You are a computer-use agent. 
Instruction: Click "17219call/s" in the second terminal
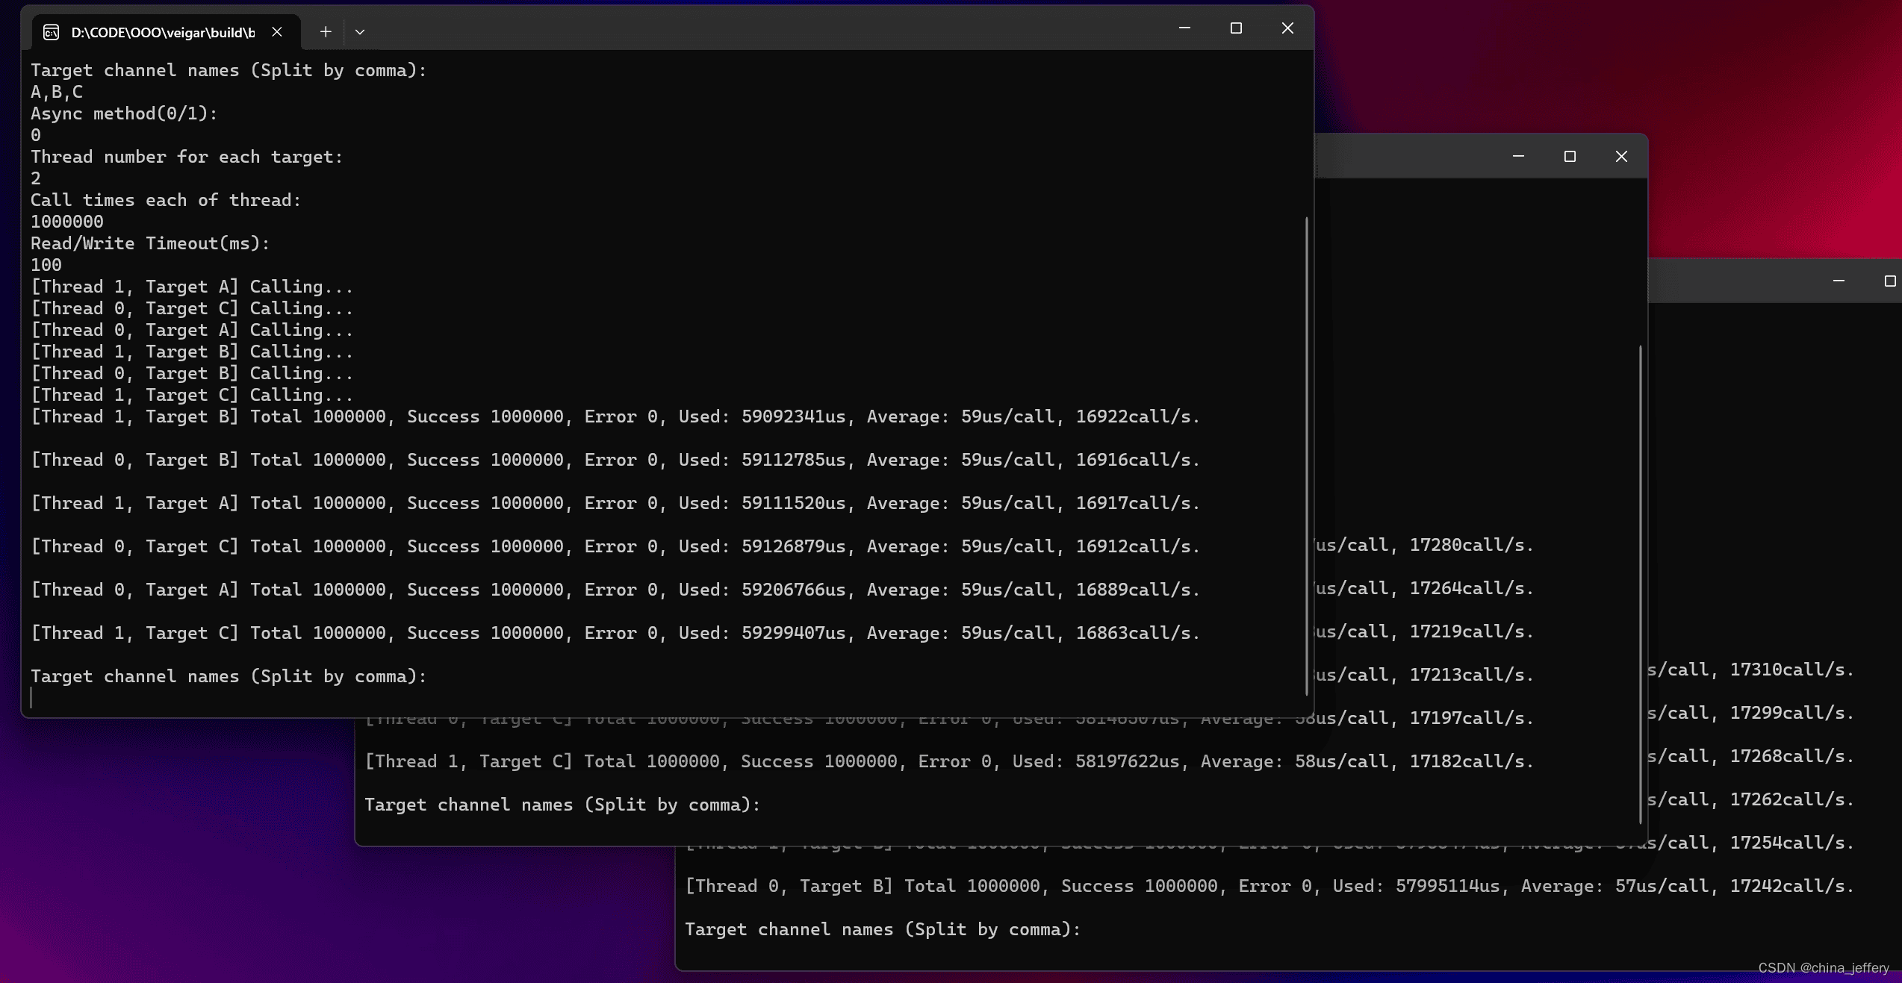pos(1471,631)
